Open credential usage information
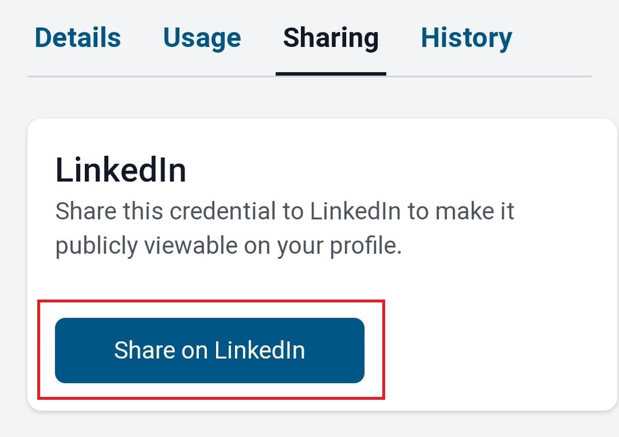Viewport: 619px width, 437px height. coord(201,37)
